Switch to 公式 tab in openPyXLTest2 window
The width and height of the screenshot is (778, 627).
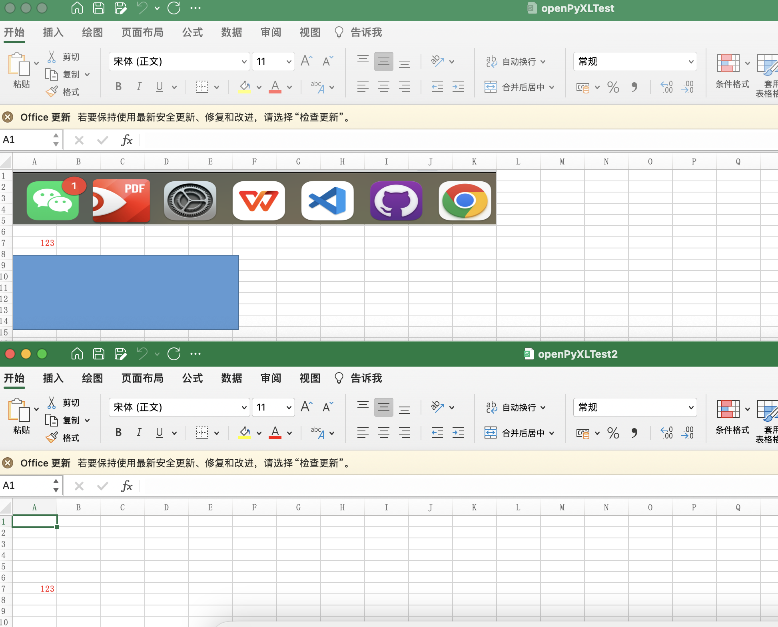(192, 378)
